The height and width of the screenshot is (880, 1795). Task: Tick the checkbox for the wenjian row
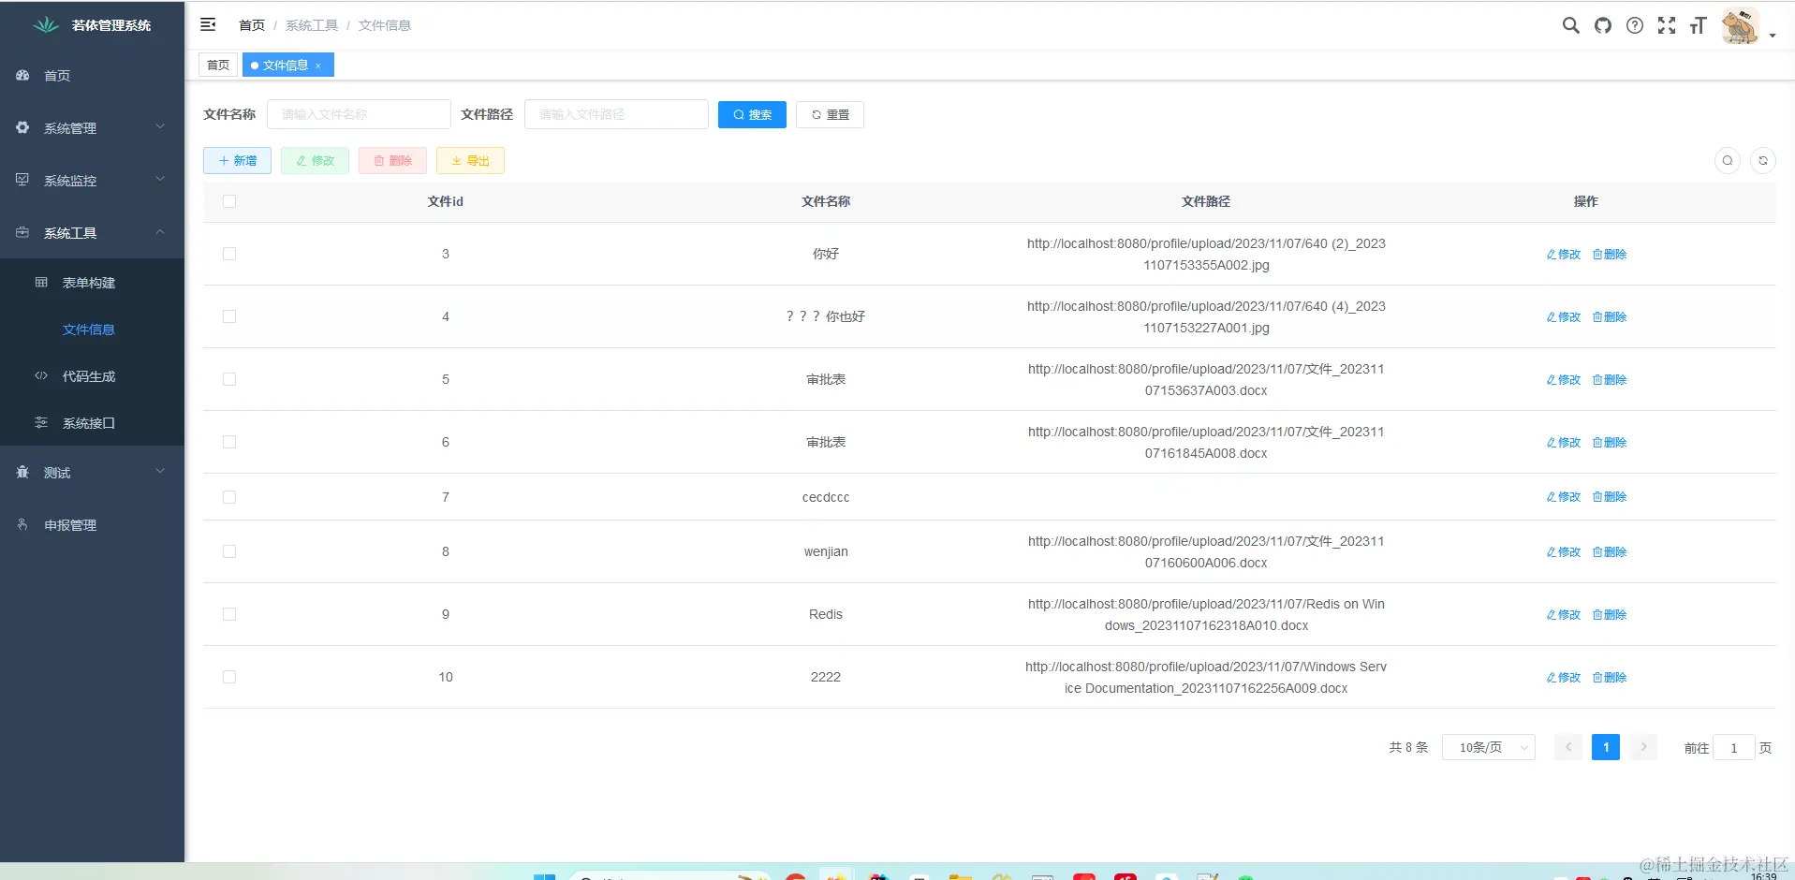click(x=229, y=551)
